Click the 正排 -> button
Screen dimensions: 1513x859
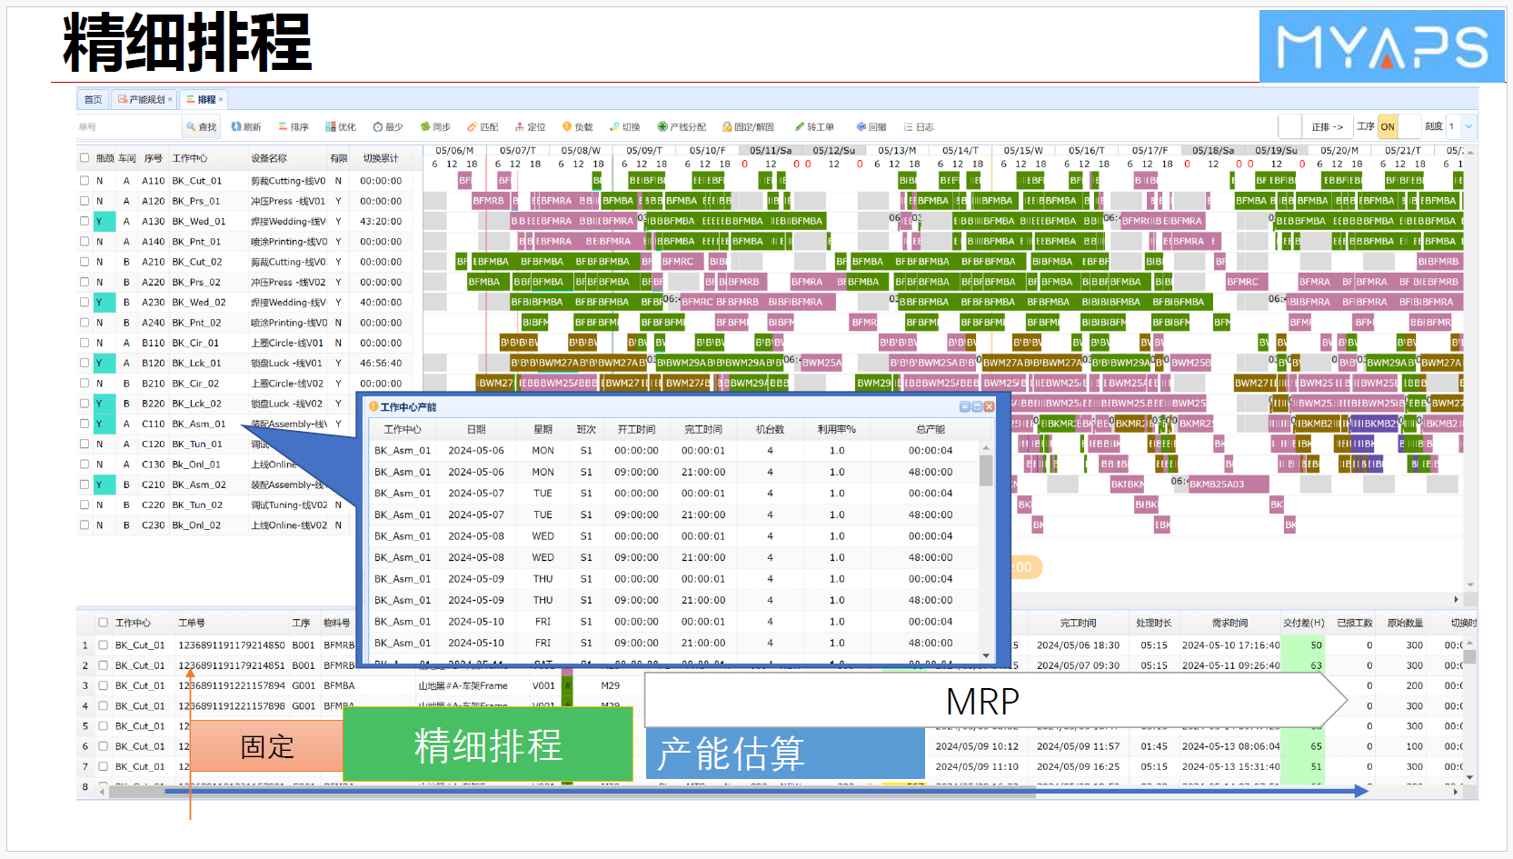[x=1327, y=126]
